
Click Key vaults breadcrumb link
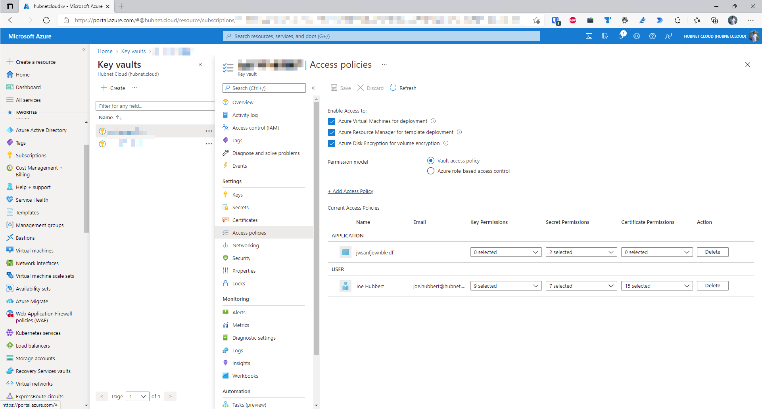click(133, 51)
